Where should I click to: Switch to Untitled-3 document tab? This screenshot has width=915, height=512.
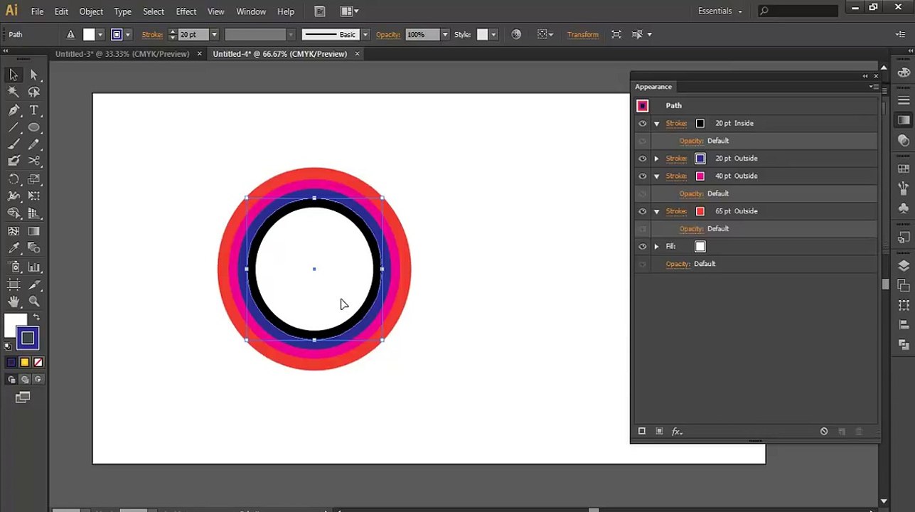click(122, 54)
